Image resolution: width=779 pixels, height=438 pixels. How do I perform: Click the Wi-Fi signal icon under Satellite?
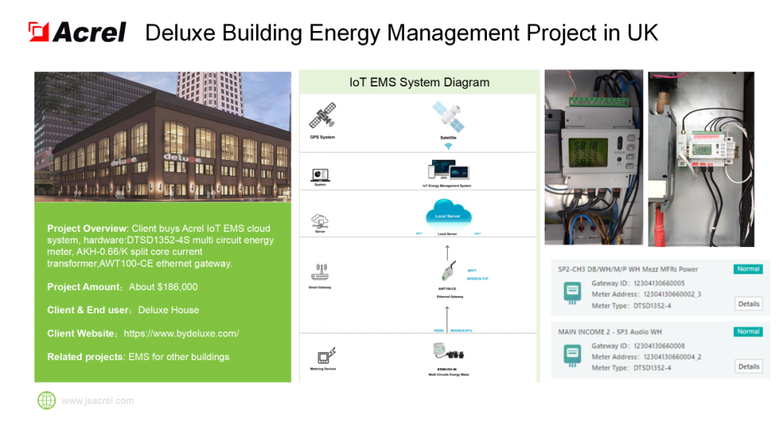click(x=448, y=146)
